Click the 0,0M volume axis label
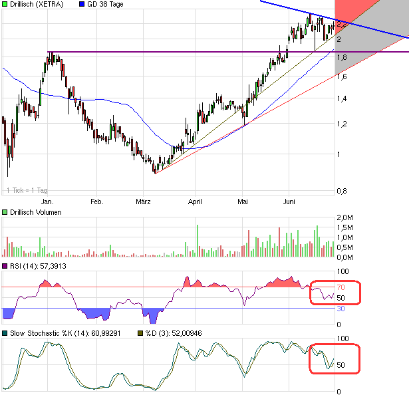The width and height of the screenshot is (409, 397). (345, 257)
